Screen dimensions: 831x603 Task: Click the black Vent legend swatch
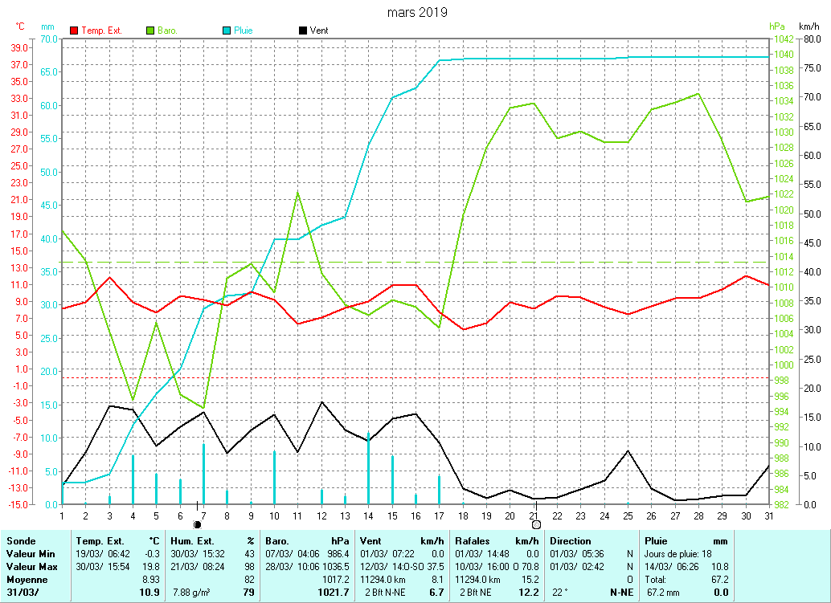click(303, 31)
